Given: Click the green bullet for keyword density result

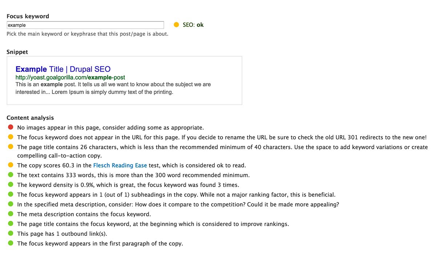Looking at the screenshot, I should click(11, 185).
